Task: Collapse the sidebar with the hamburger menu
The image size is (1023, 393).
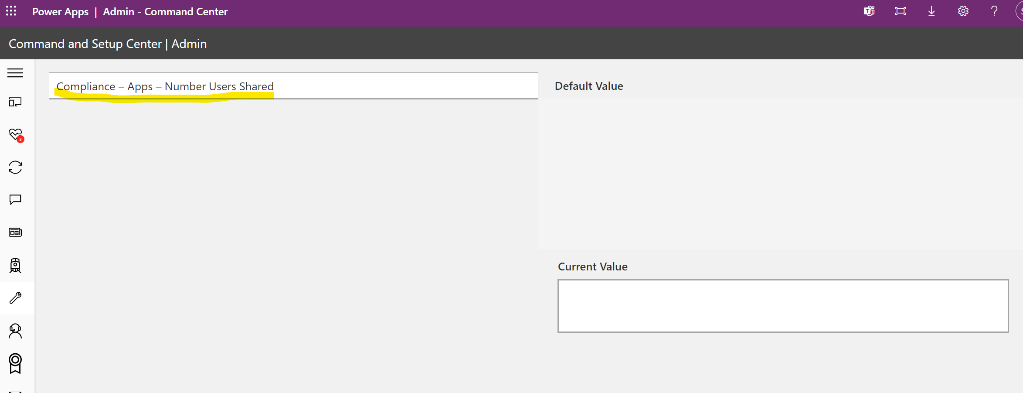Action: (15, 73)
